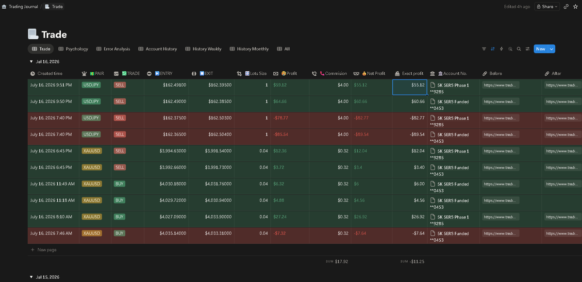Switch to the Error Analysis tab
Image resolution: width=582 pixels, height=282 pixels.
[113, 49]
